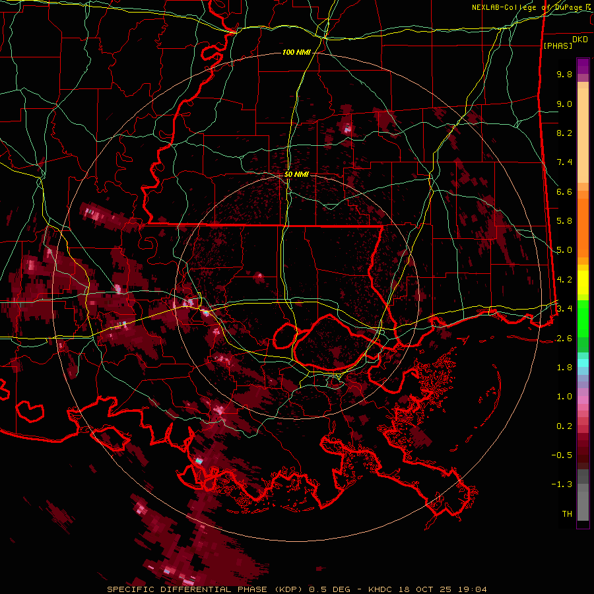594x594 pixels.
Task: Click the 1.8 value on the color scale
Action: pyautogui.click(x=564, y=368)
